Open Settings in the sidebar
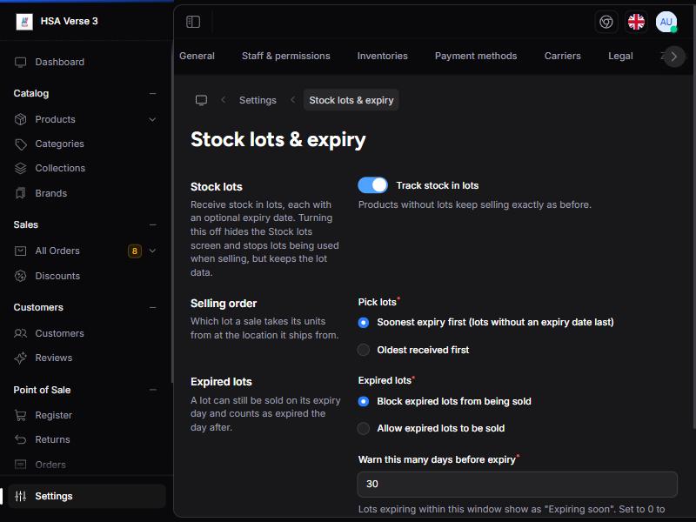This screenshot has height=522, width=696. click(x=87, y=496)
